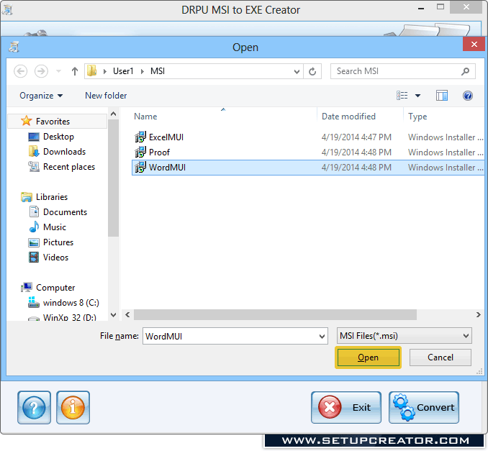The width and height of the screenshot is (488, 451).
Task: Go up one folder level
Action: tap(75, 71)
